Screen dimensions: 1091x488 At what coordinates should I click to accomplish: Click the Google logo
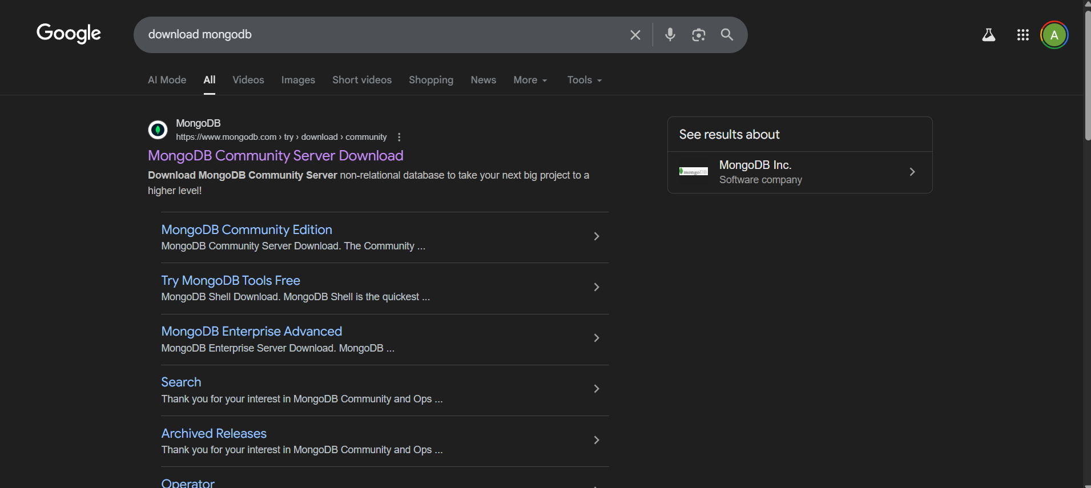click(69, 34)
